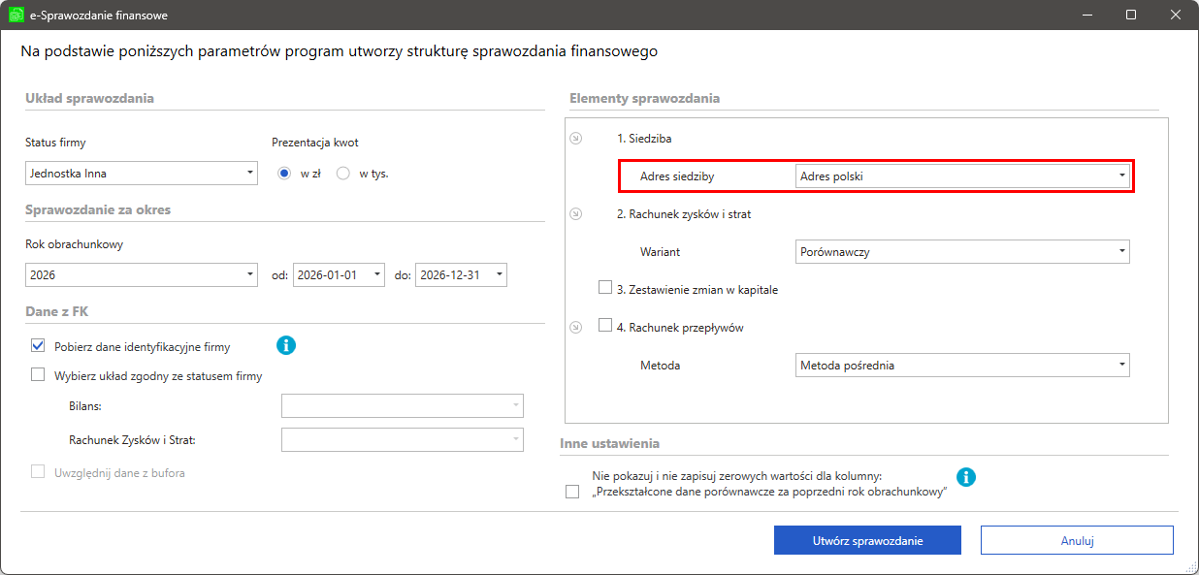
Task: Check the hide zero values checkbox
Action: (572, 492)
